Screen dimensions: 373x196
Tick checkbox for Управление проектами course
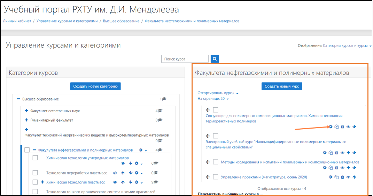coord(216,177)
